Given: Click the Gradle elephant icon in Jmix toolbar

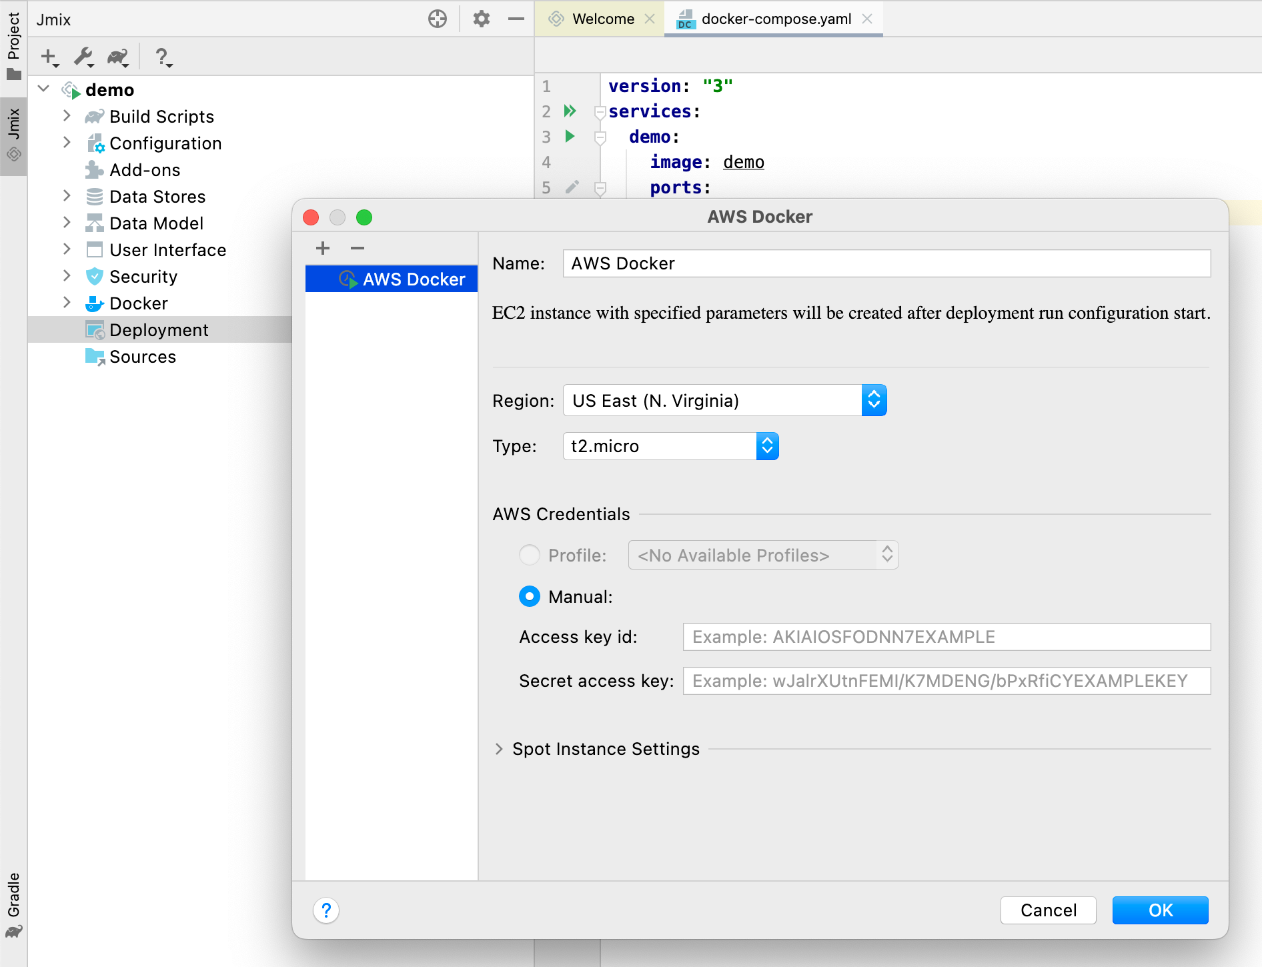Looking at the screenshot, I should pyautogui.click(x=118, y=57).
